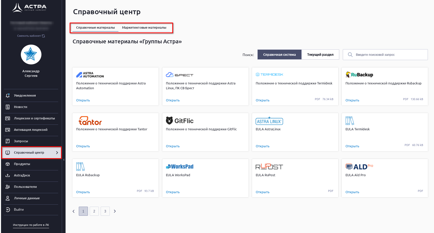Click the logout icon next to Выйти
Screen dimensions: 434x233
8,210
